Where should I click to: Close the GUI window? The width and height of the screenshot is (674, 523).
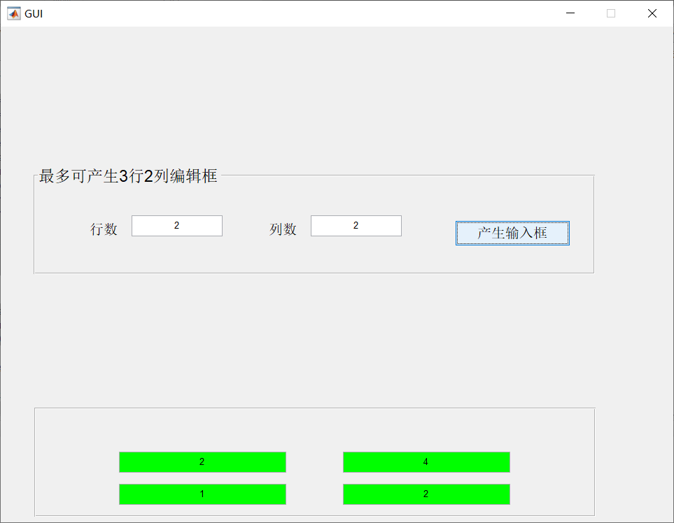pyautogui.click(x=652, y=13)
